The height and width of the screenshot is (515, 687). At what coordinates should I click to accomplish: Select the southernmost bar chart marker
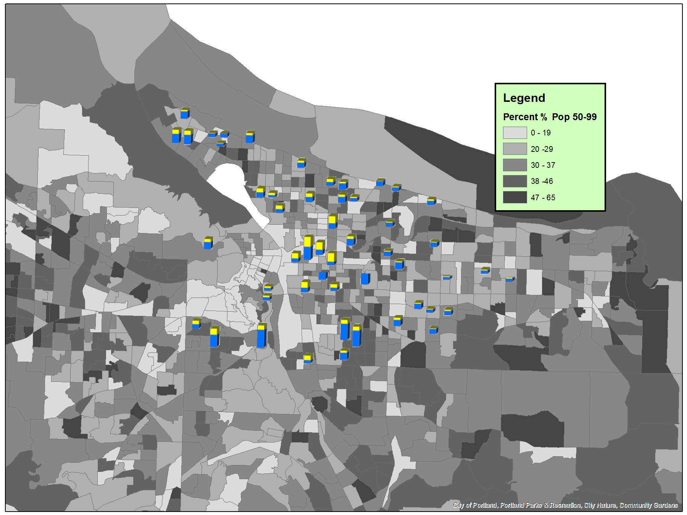pos(308,358)
